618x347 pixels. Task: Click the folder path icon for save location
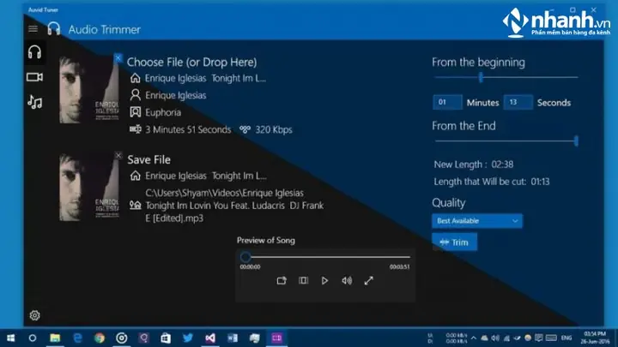[x=136, y=205]
